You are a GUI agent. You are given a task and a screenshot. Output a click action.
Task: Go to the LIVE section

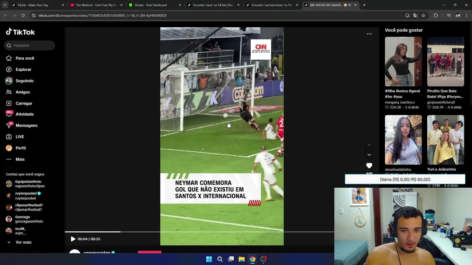coord(20,137)
